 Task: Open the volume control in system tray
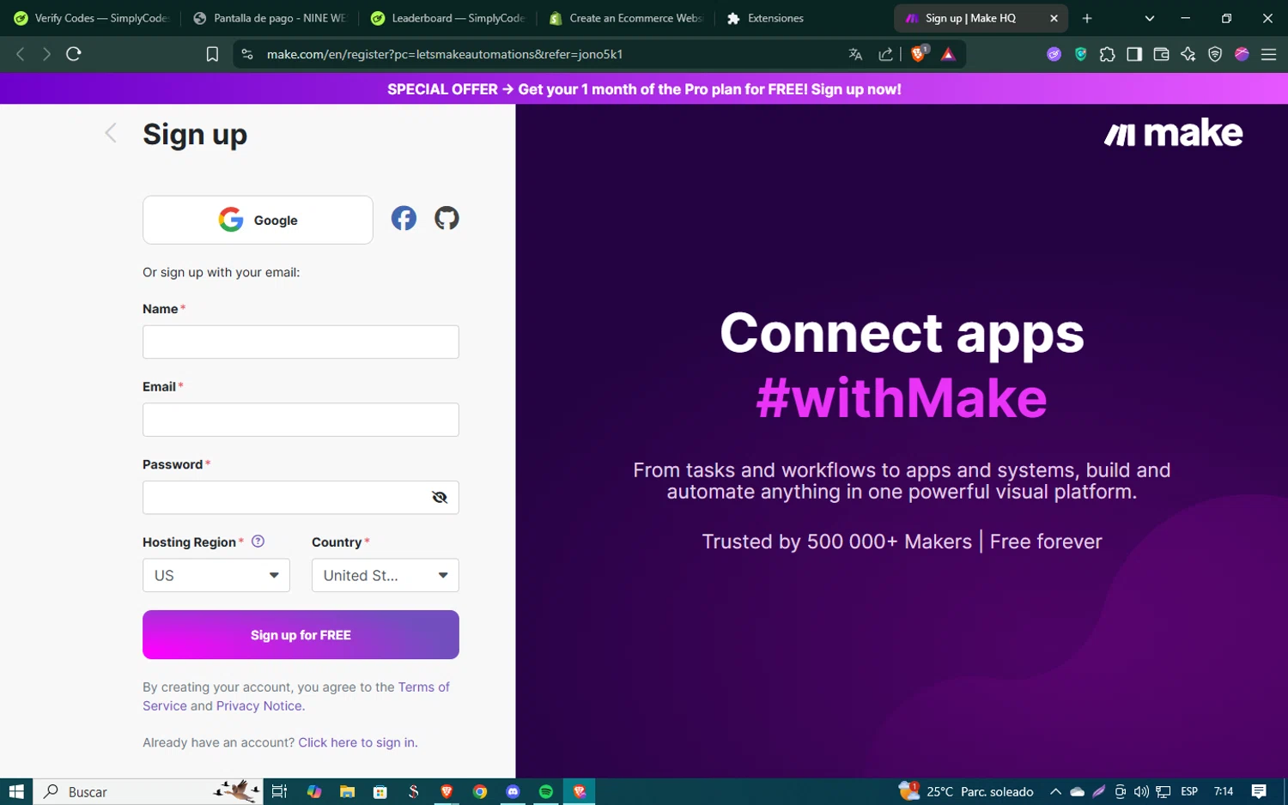(x=1141, y=791)
